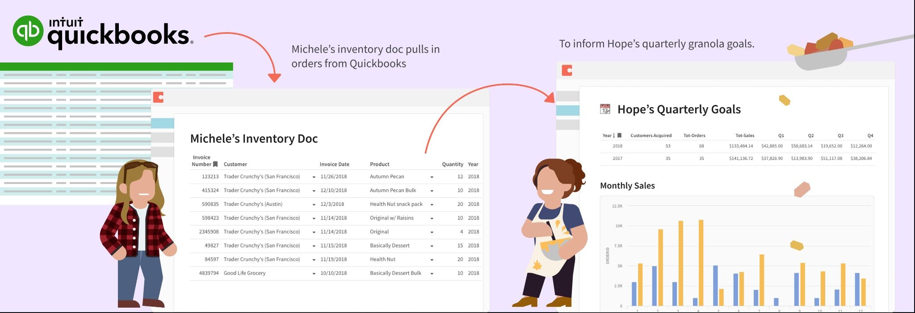This screenshot has height=313, width=915.
Task: Click tall orange bar for month 4 in chart
Action: [x=701, y=263]
